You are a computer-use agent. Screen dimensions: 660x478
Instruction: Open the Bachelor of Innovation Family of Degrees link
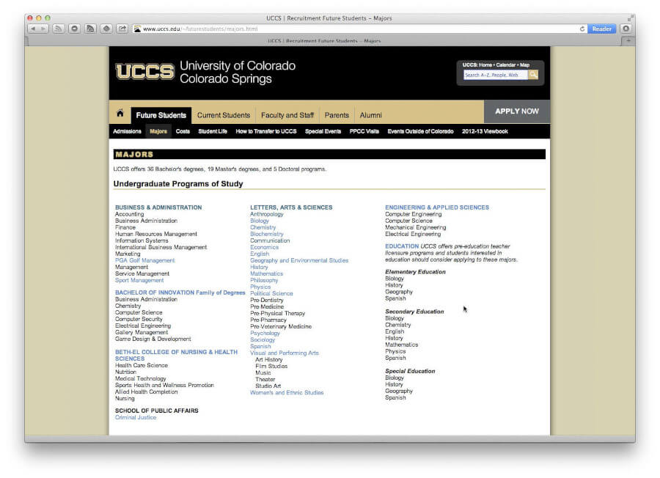180,293
